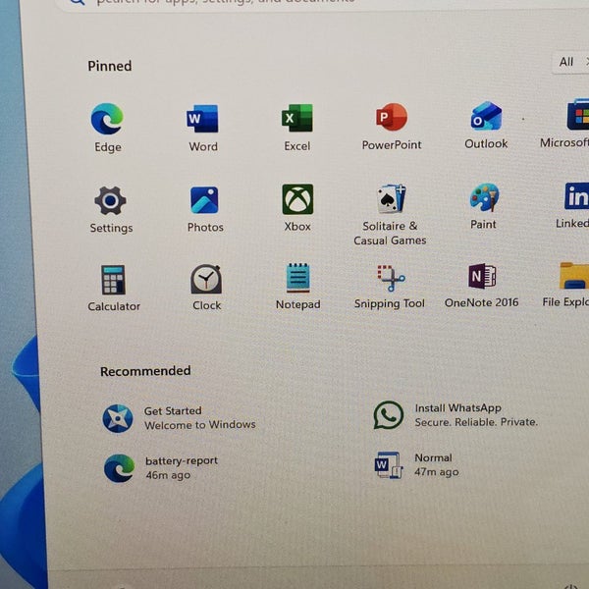Launch OneNote 2016

482,277
